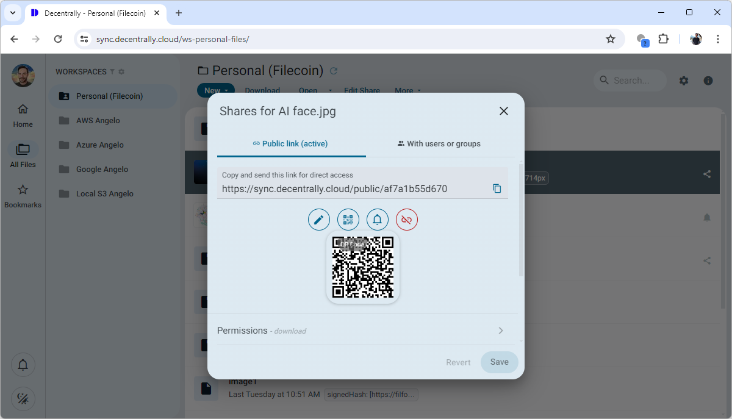Click the refresh icon beside Personal (Filecoin)
Screen dimensions: 732x419
point(334,71)
